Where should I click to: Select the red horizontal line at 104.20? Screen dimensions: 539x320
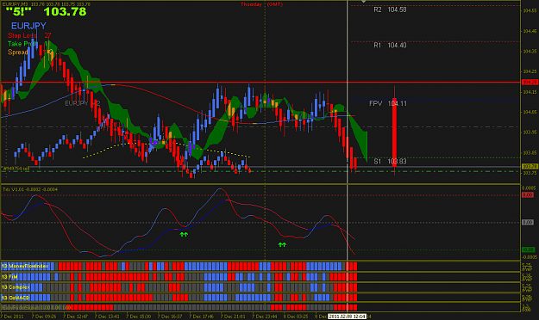coord(261,83)
